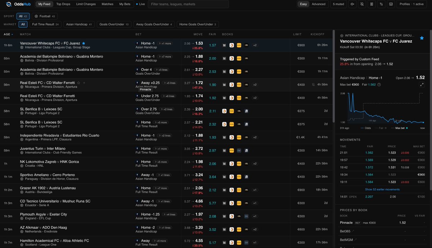Click the OddsHub logo icon
Screen dimensions: 432x248
tap(9, 4)
